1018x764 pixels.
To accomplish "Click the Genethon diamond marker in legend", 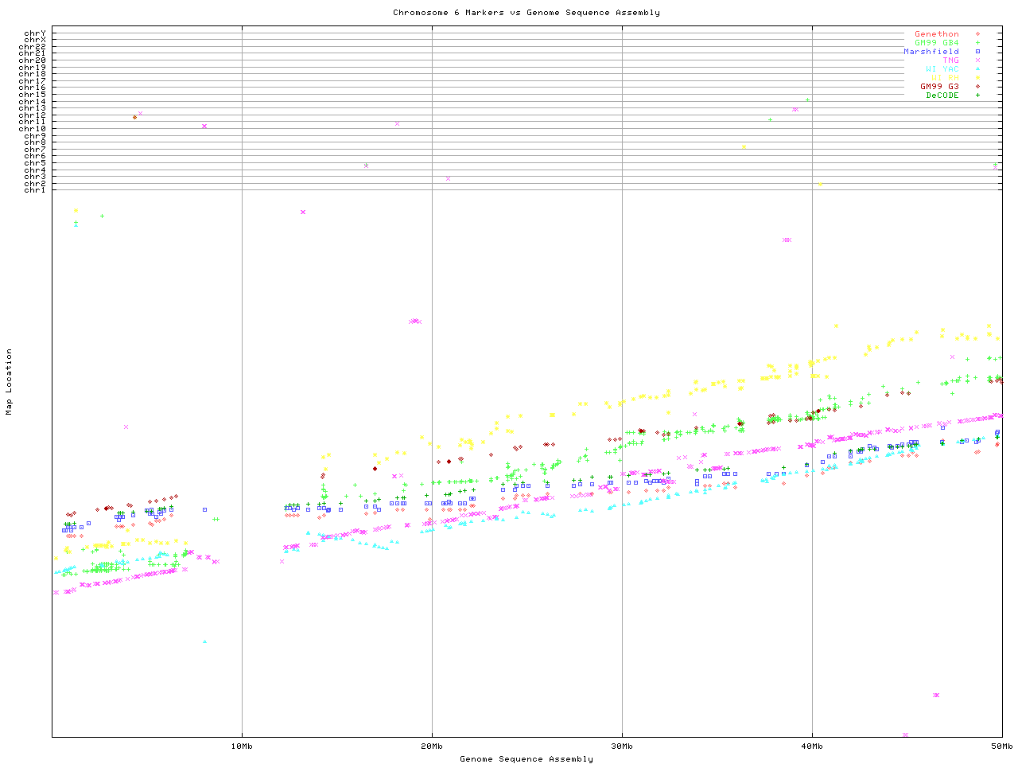I will tap(977, 34).
